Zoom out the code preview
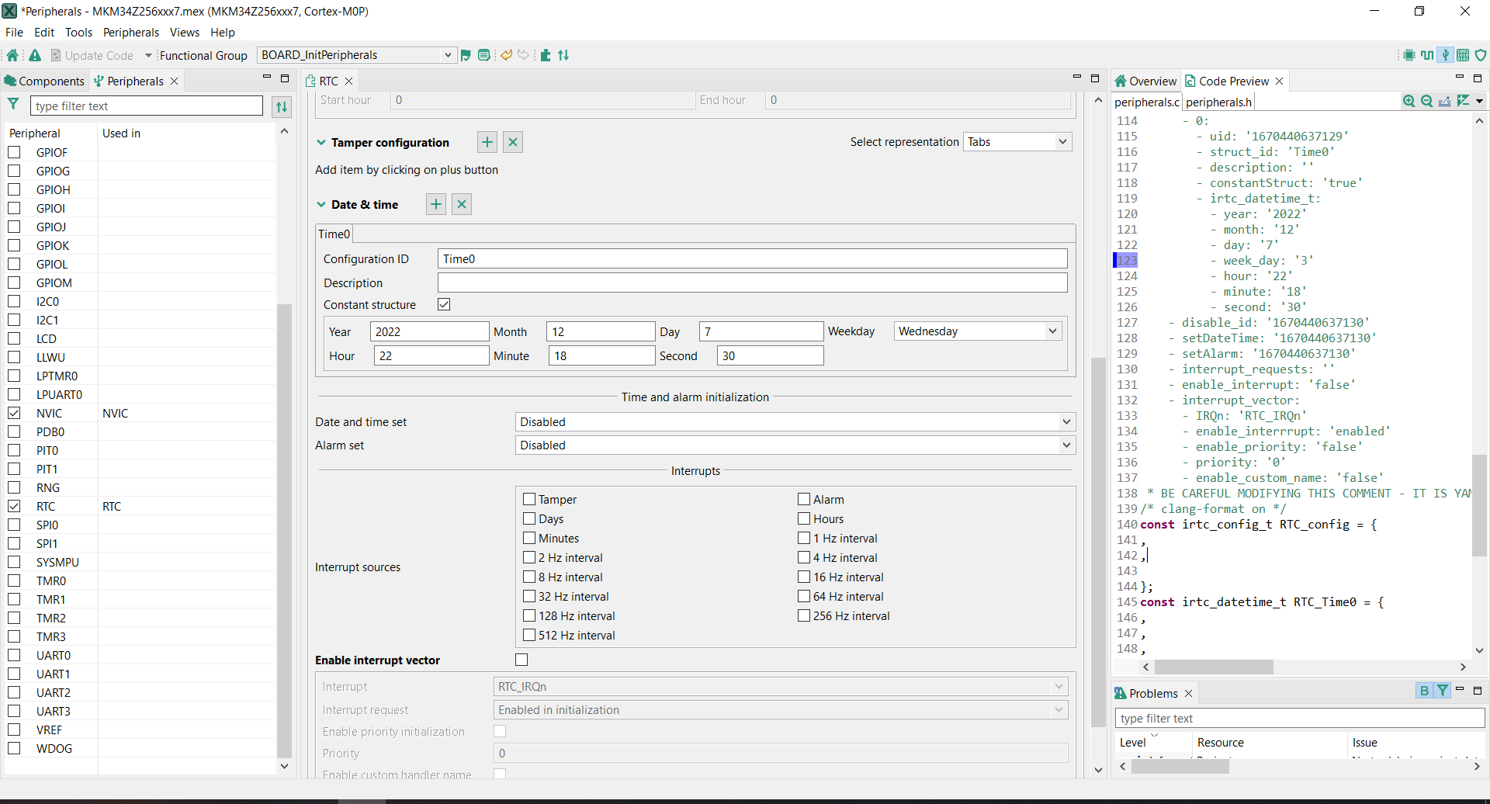1490x804 pixels. point(1426,102)
